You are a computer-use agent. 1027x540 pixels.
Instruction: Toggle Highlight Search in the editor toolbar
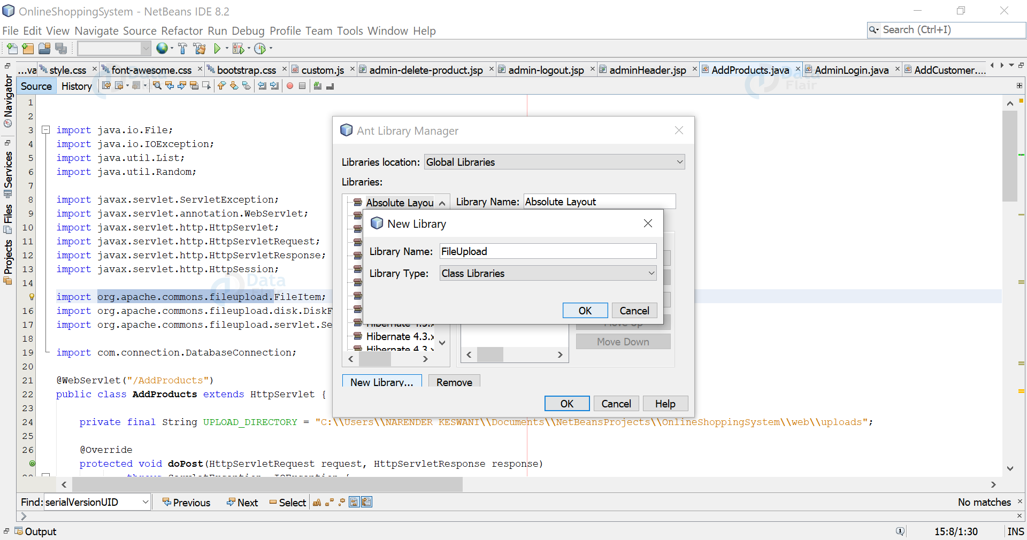tap(194, 86)
